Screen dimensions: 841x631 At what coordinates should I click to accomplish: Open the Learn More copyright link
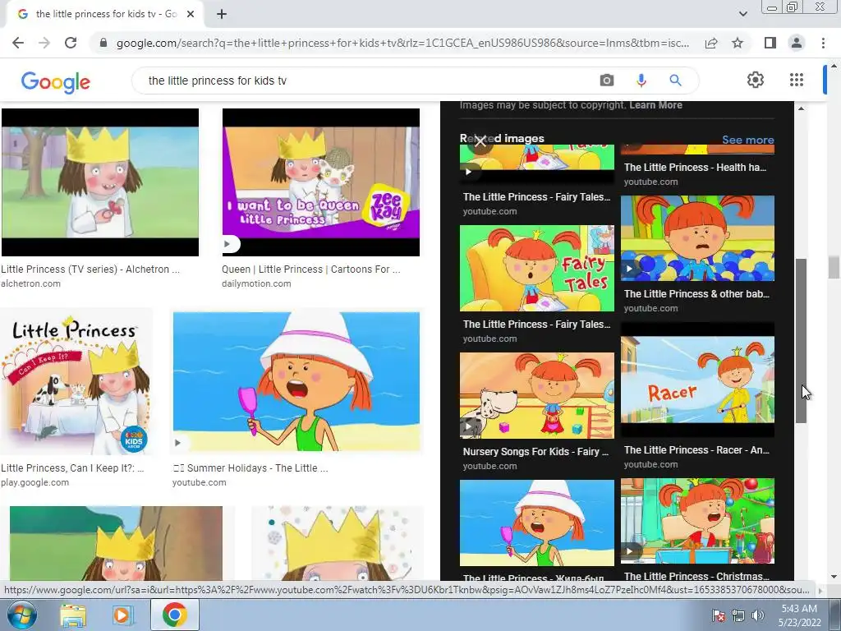coord(655,105)
